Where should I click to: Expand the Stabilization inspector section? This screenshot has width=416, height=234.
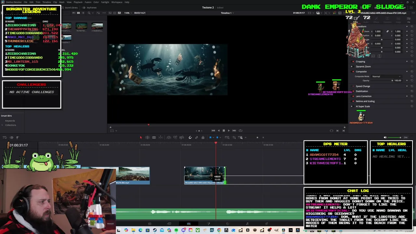pyautogui.click(x=362, y=91)
